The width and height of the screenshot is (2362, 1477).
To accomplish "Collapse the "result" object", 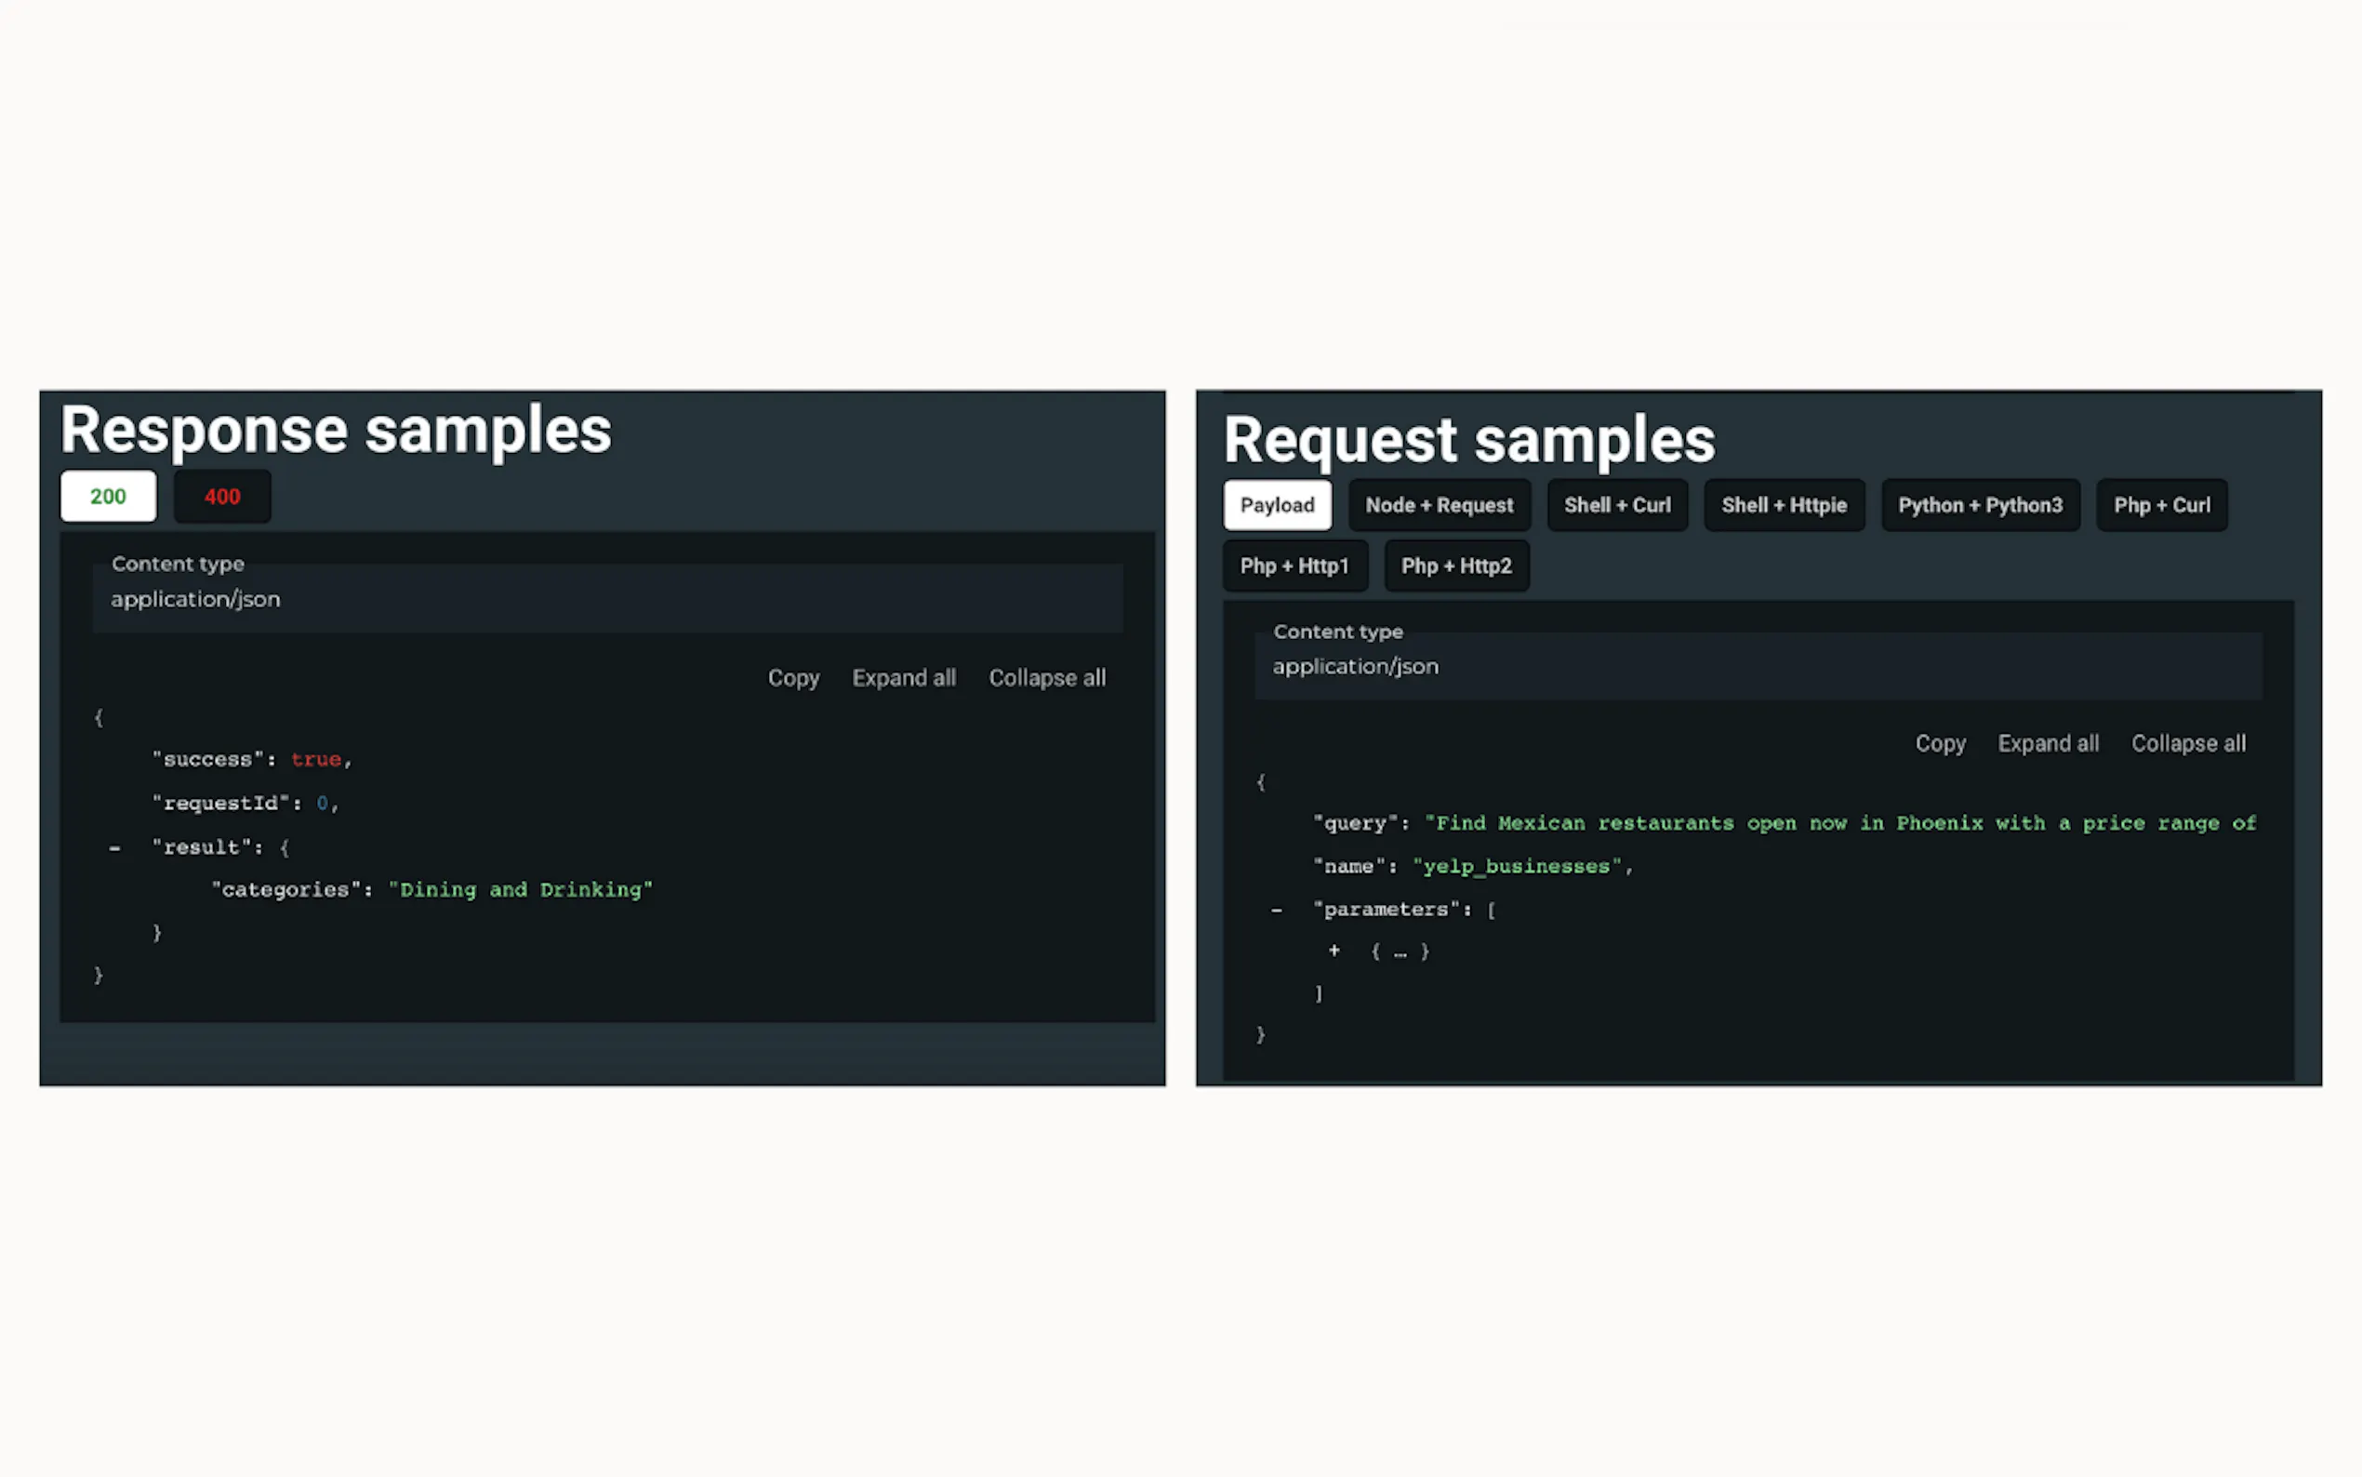I will click(x=115, y=848).
